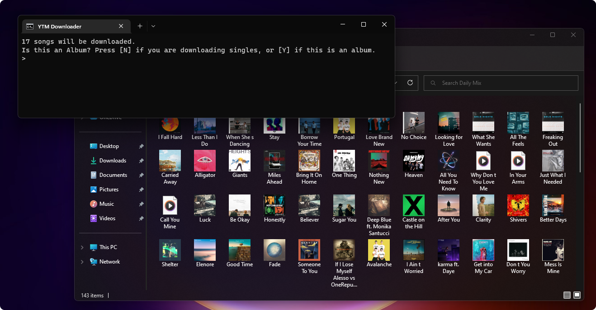Select Castle on the Hill file

pos(414,212)
